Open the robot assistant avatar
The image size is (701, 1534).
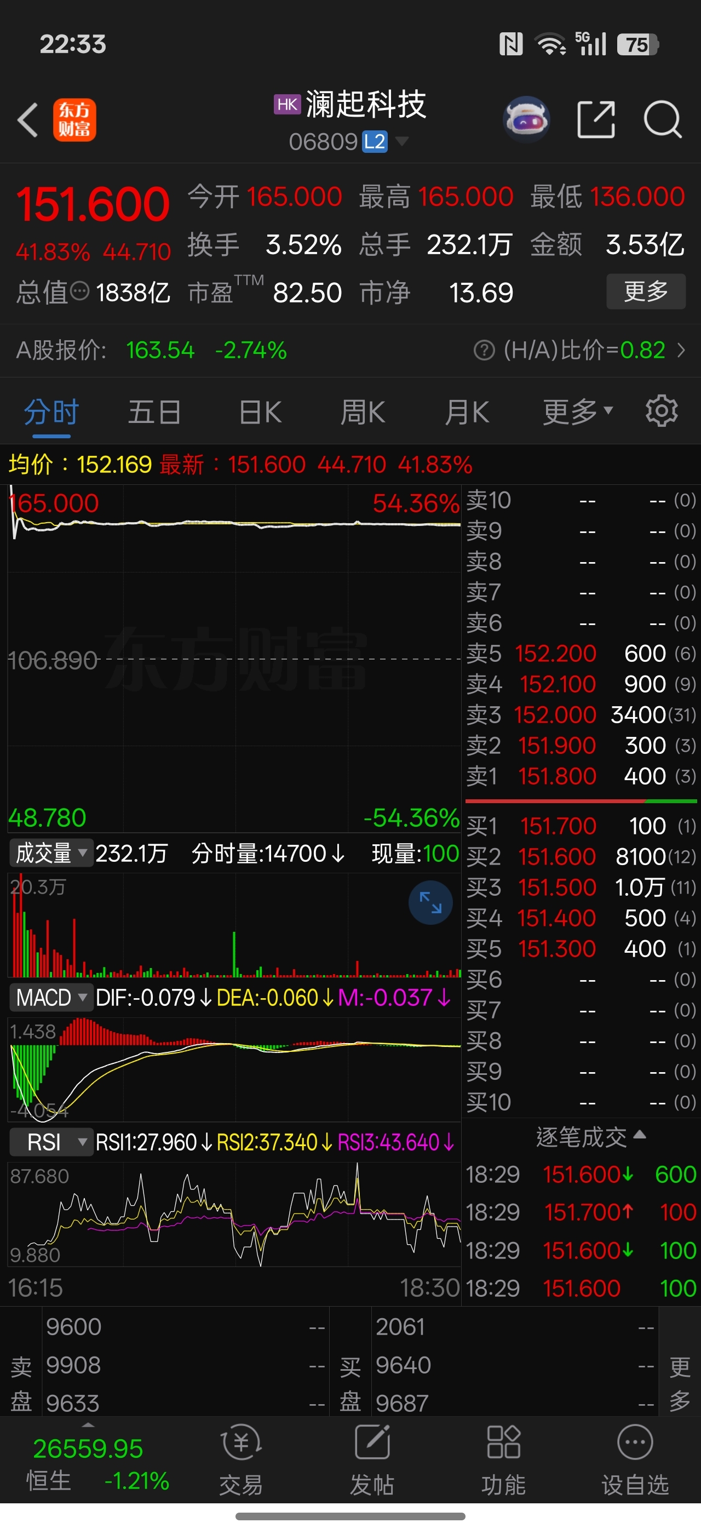pyautogui.click(x=526, y=119)
